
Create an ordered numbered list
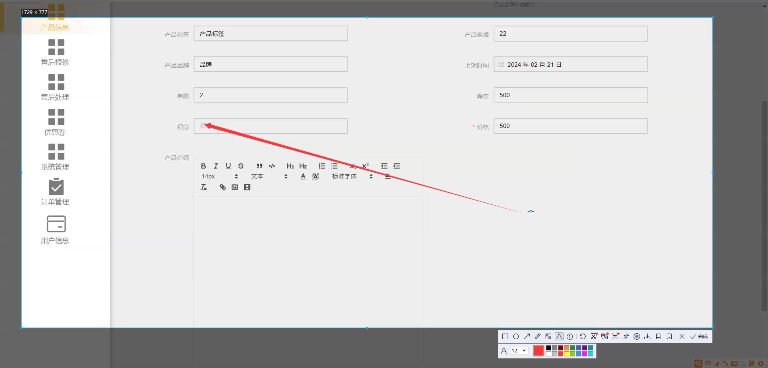tap(322, 166)
